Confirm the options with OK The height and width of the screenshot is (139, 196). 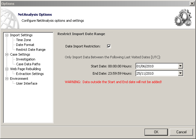click(x=156, y=132)
